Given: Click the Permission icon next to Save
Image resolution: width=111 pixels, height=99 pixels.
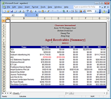Looking at the screenshot, I should [15, 11].
